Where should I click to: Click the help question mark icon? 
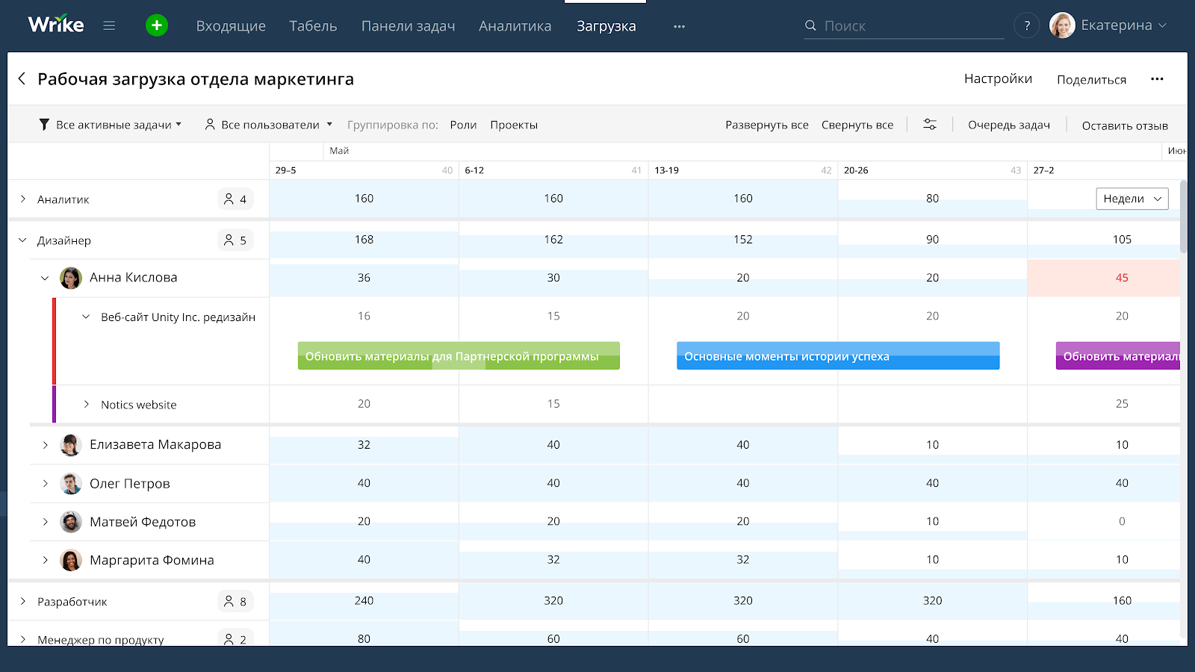point(1027,25)
